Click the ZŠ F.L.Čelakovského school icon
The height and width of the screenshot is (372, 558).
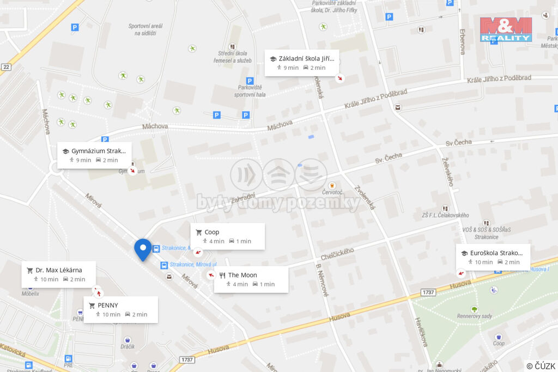[x=445, y=209]
